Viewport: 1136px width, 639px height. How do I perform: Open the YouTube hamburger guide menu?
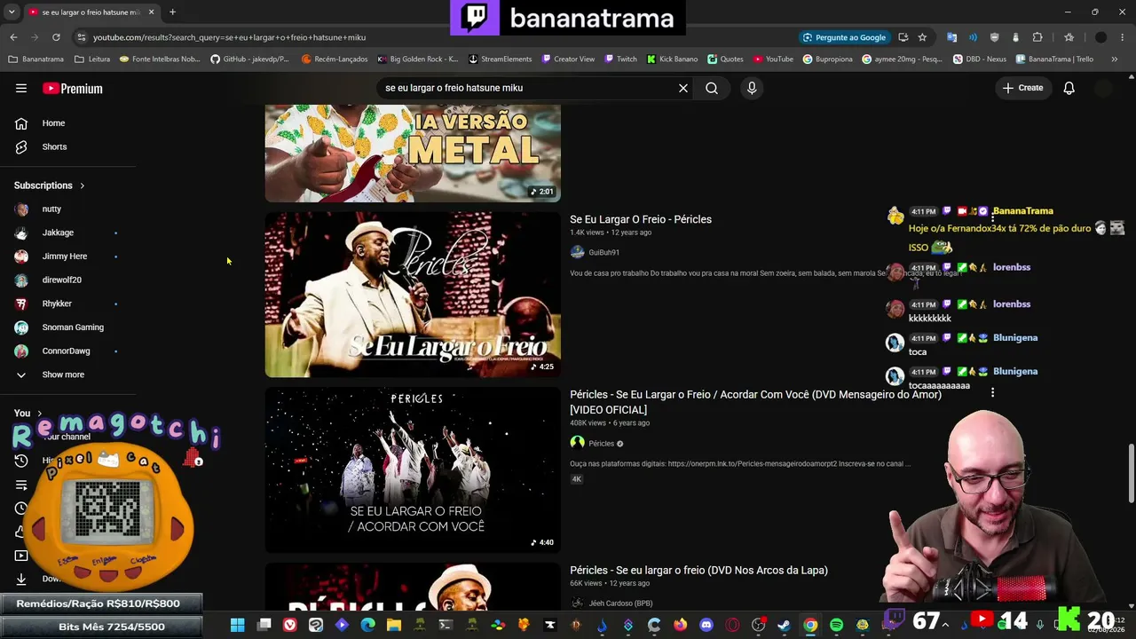point(21,88)
